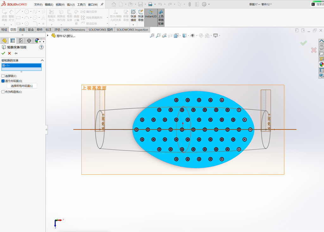Click 选择所有内环面(L) button

[22, 86]
